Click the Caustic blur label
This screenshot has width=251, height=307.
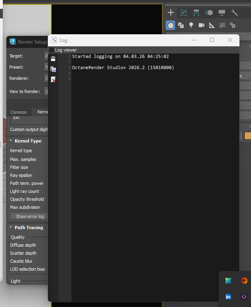21,261
